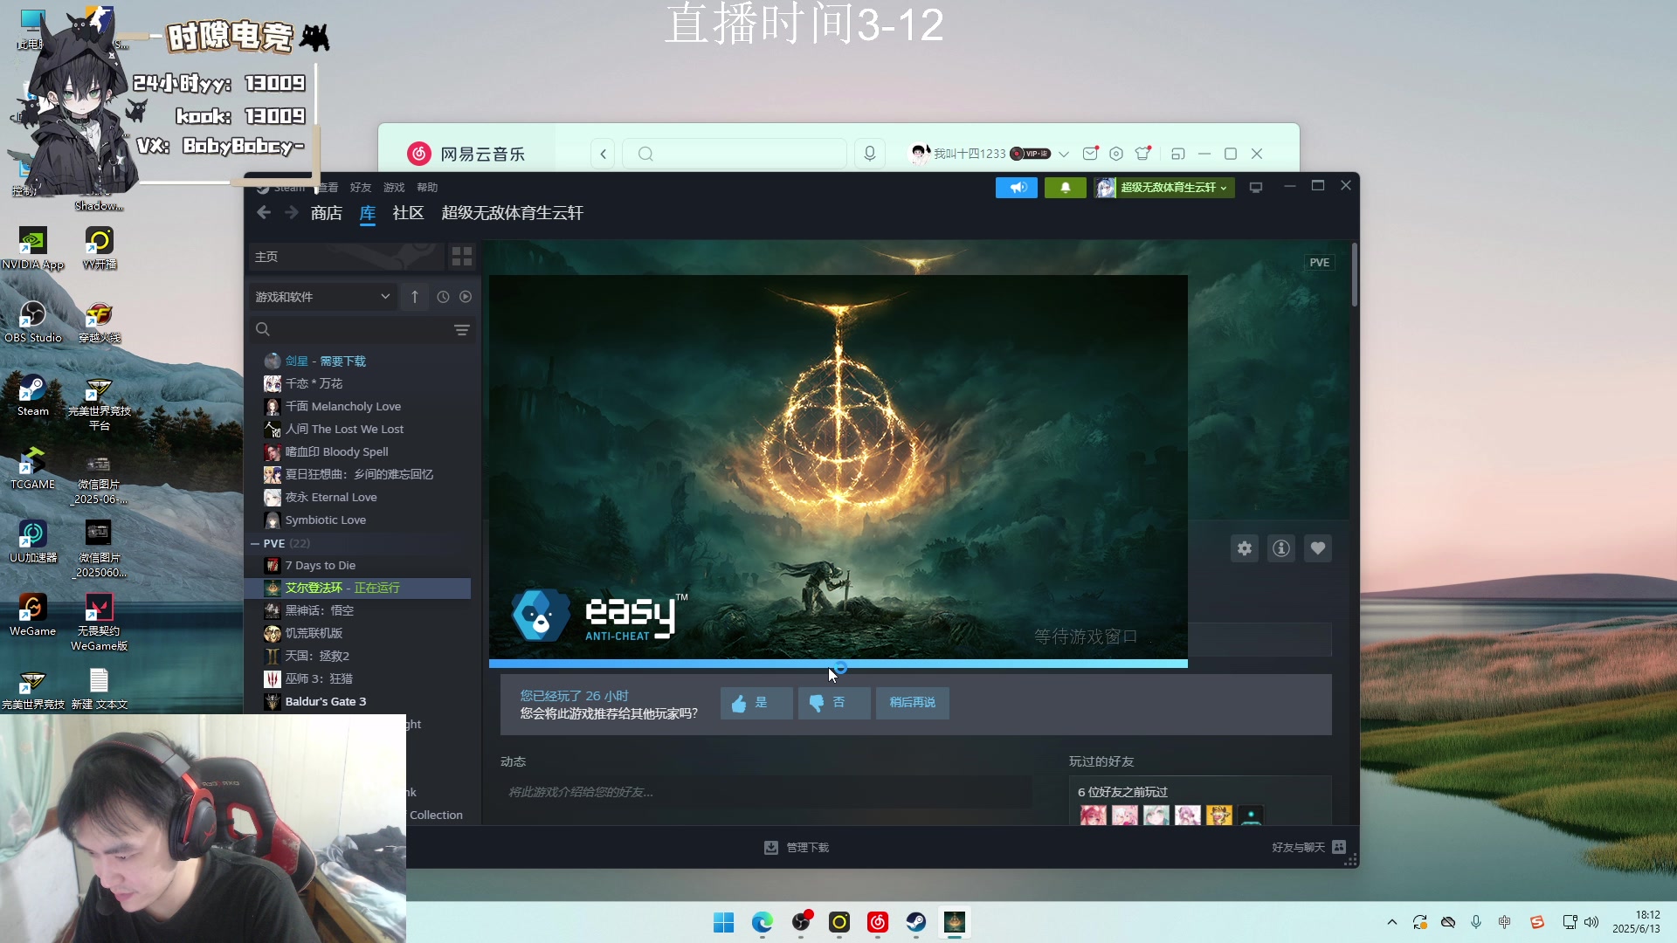The image size is (1677, 943).
Task: Open NetEase Music user dropdown chevron
Action: pyautogui.click(x=1064, y=155)
